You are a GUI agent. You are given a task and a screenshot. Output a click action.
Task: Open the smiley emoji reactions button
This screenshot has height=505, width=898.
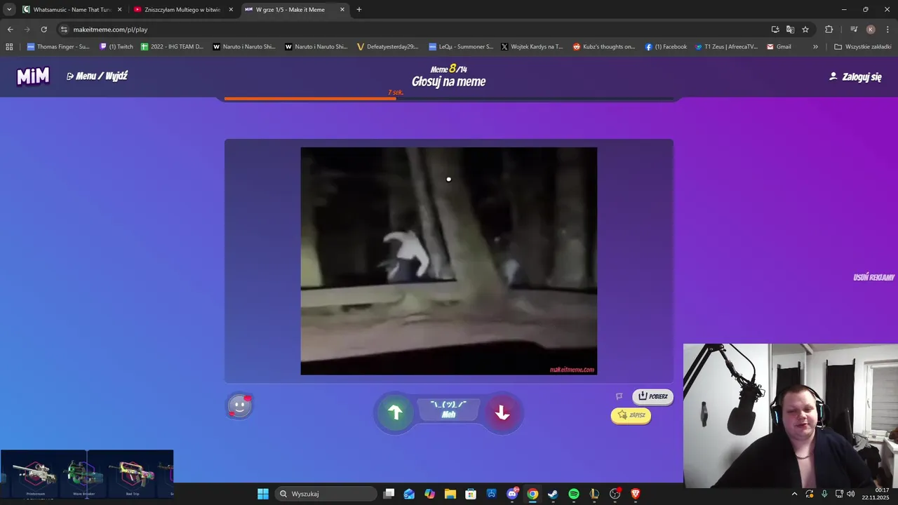point(239,406)
